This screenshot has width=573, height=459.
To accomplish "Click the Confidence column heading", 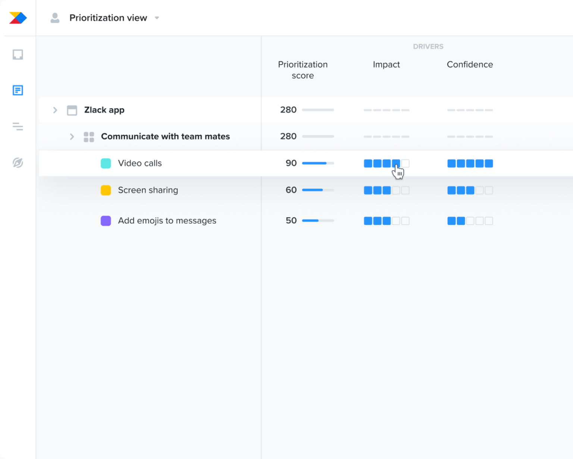I will point(470,64).
